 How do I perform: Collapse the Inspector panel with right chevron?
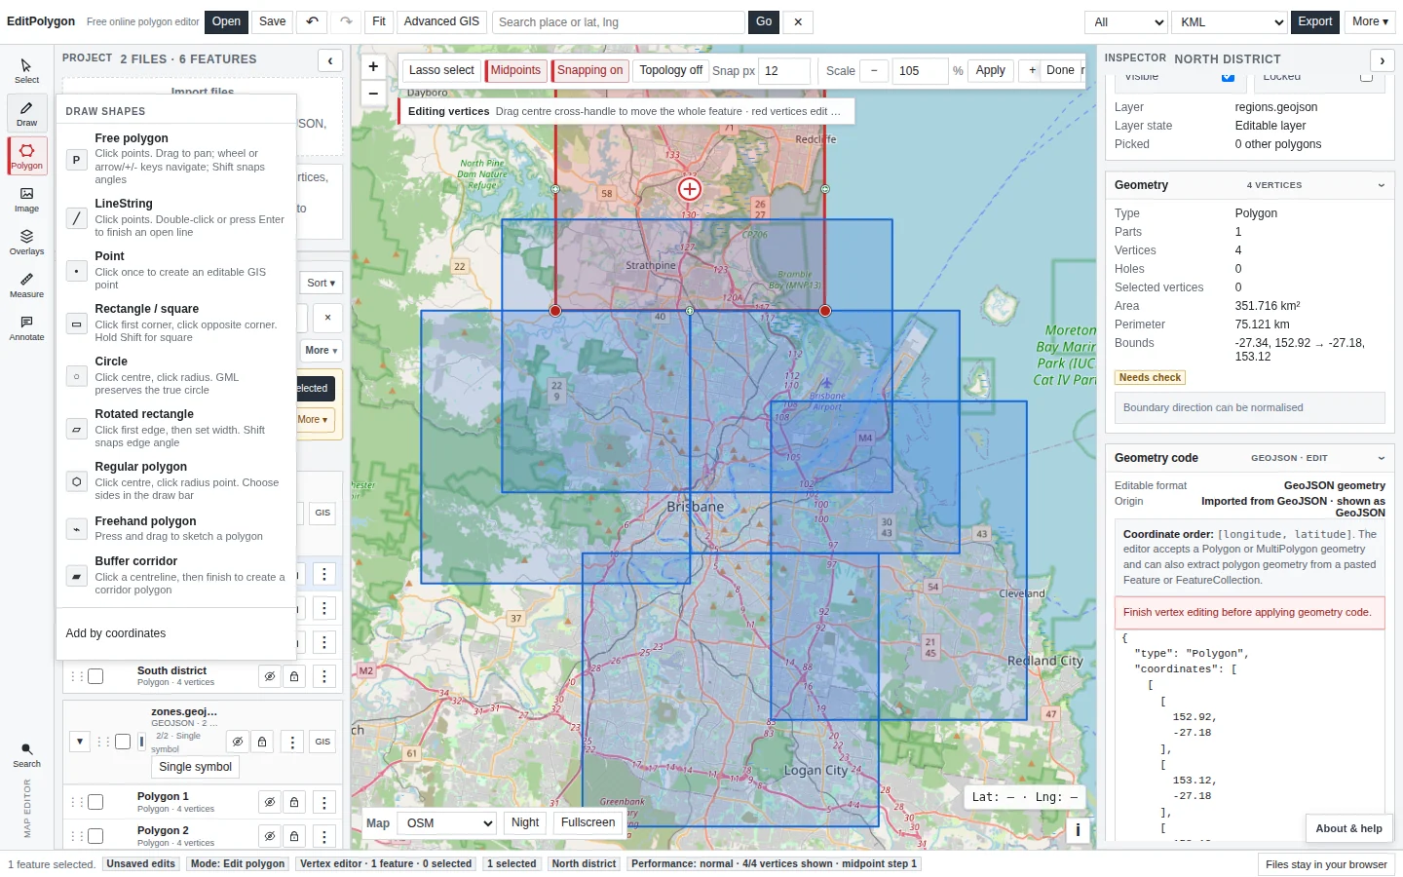(1382, 60)
